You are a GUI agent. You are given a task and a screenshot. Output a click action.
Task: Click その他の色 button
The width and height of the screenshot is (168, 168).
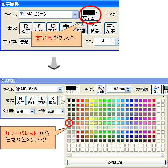point(116,162)
